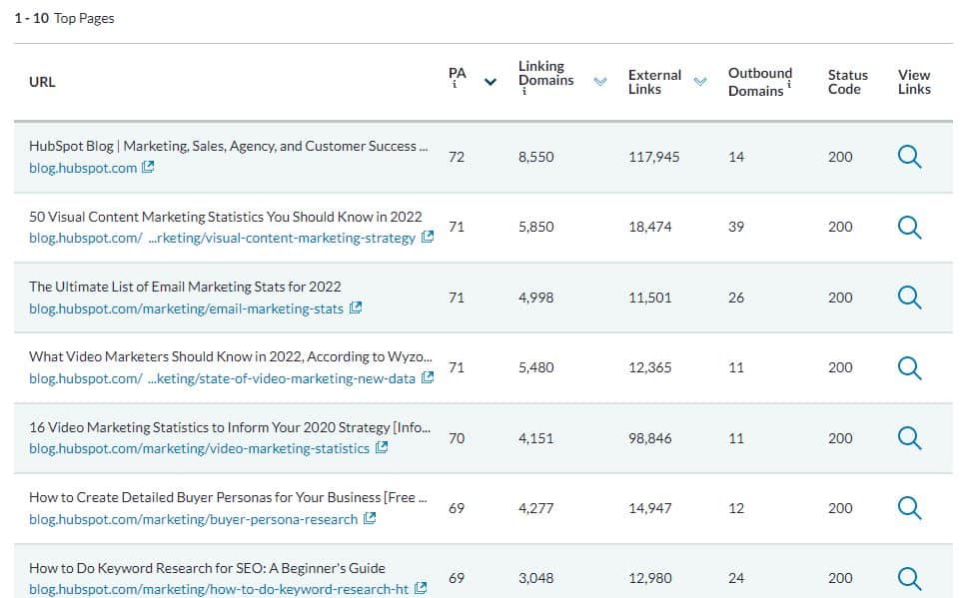
Task: Sort table by PA using chevron
Action: tap(490, 82)
